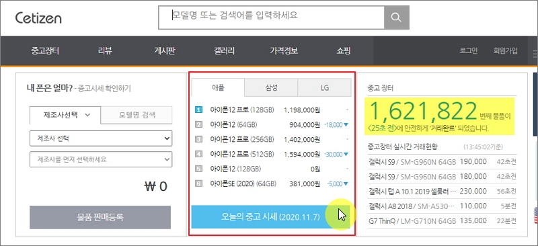The width and height of the screenshot is (538, 246).
Task: Switch to the 삼성 tab
Action: coord(272,87)
